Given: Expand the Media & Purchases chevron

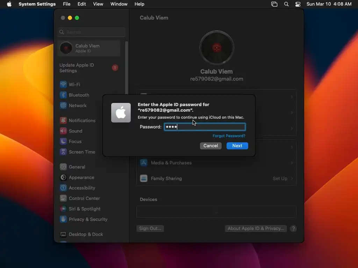Looking at the screenshot, I should pyautogui.click(x=292, y=163).
